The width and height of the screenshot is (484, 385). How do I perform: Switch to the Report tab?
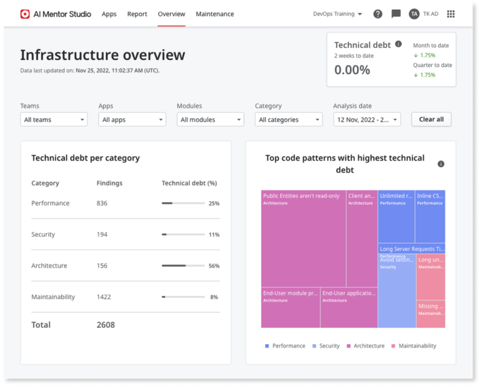[x=137, y=14]
